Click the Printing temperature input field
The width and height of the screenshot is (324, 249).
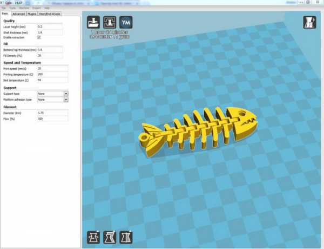pos(52,74)
